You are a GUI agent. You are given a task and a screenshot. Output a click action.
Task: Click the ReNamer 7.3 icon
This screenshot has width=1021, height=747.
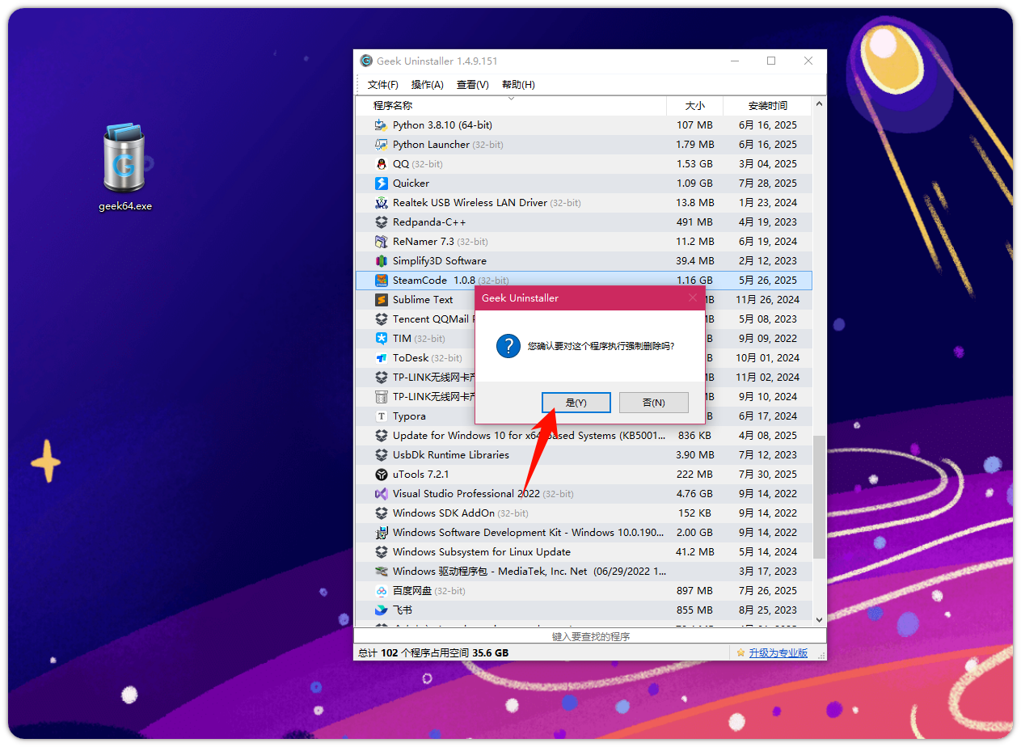click(x=382, y=242)
